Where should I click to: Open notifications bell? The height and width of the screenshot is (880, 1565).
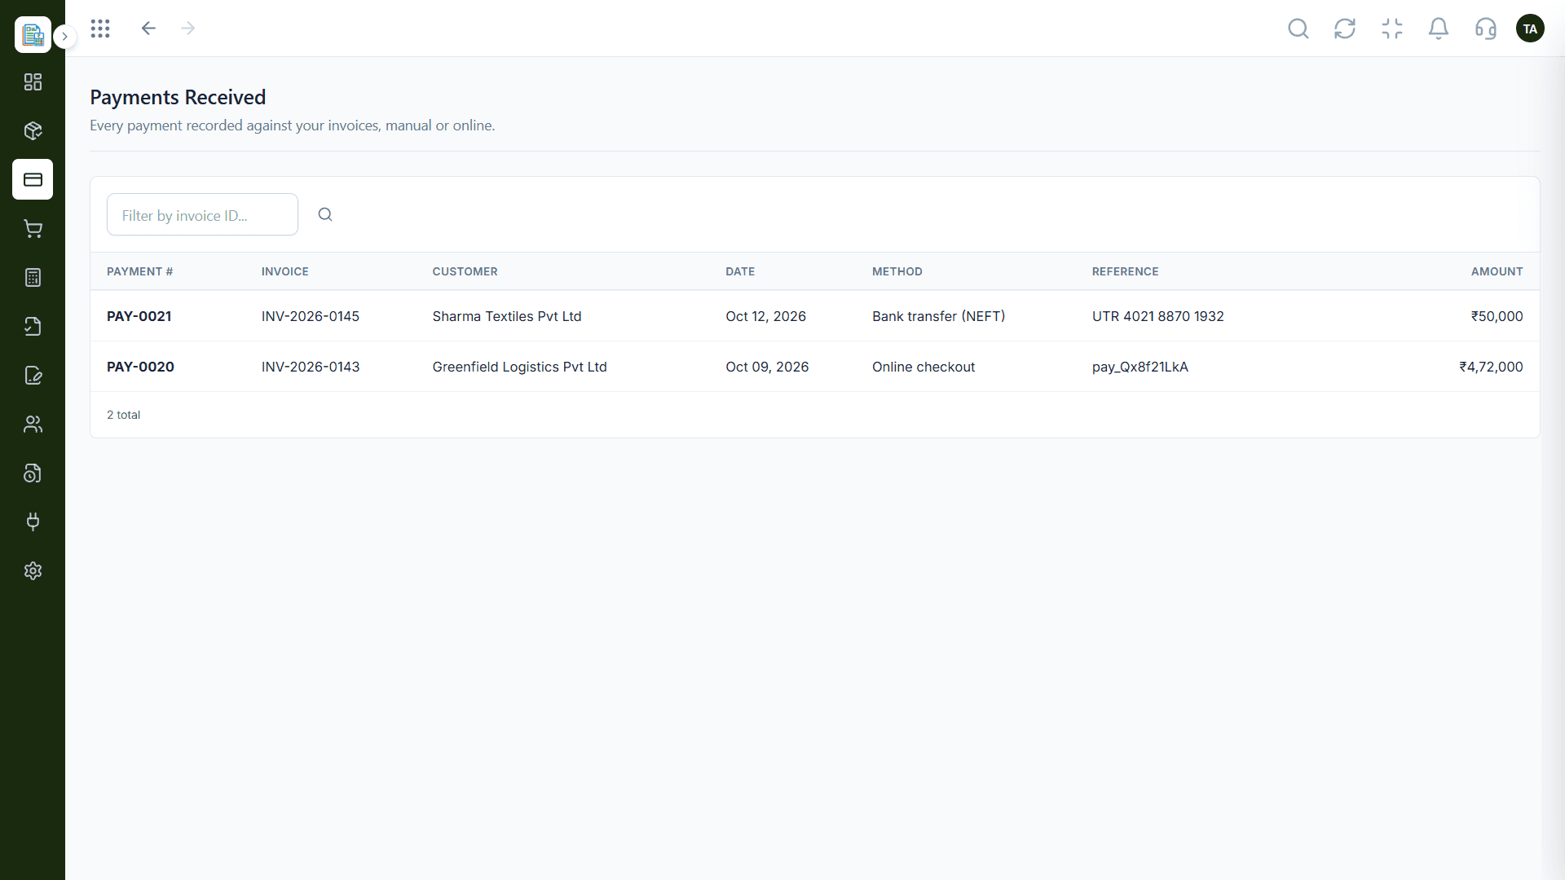point(1439,29)
